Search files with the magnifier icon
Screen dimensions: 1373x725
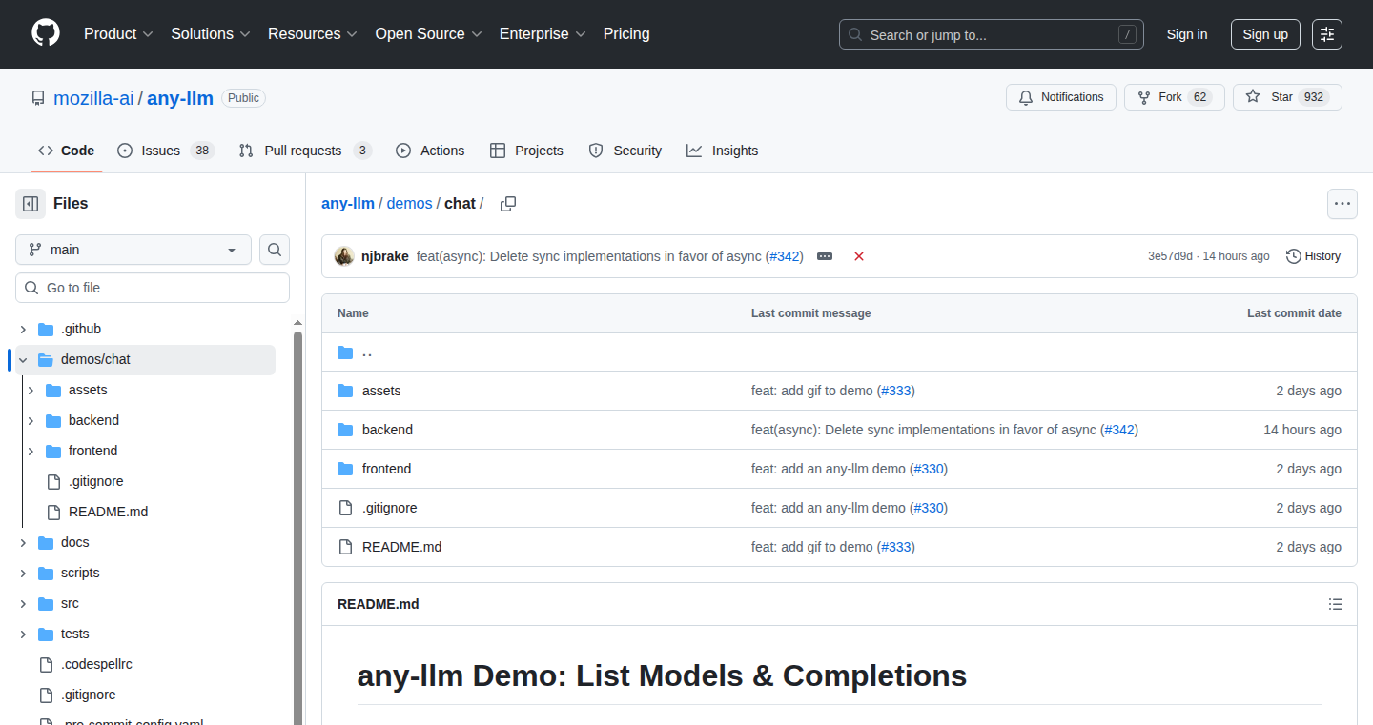tap(275, 250)
